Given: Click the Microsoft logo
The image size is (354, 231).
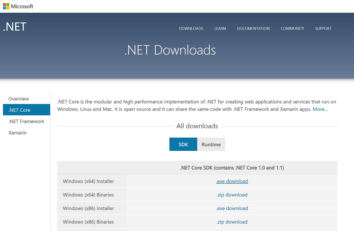Looking at the screenshot, I should click(18, 6).
